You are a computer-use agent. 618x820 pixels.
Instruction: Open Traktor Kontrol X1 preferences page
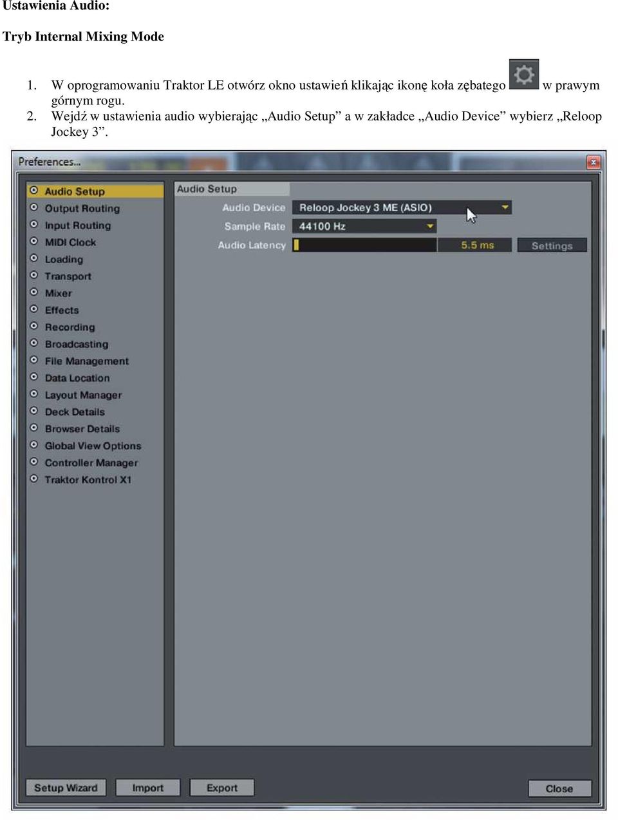tap(88, 479)
